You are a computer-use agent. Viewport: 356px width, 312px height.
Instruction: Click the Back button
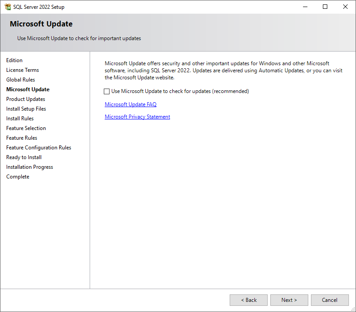coord(248,300)
